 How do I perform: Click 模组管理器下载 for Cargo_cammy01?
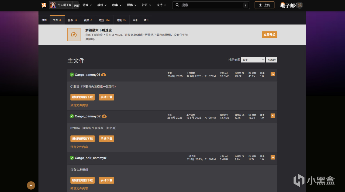82,97
